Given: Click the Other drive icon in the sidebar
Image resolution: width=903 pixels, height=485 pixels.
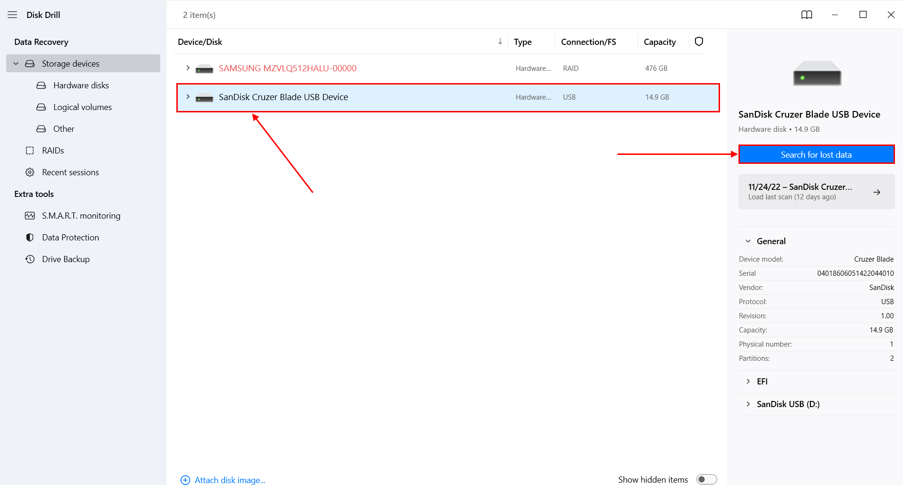Looking at the screenshot, I should tap(41, 128).
